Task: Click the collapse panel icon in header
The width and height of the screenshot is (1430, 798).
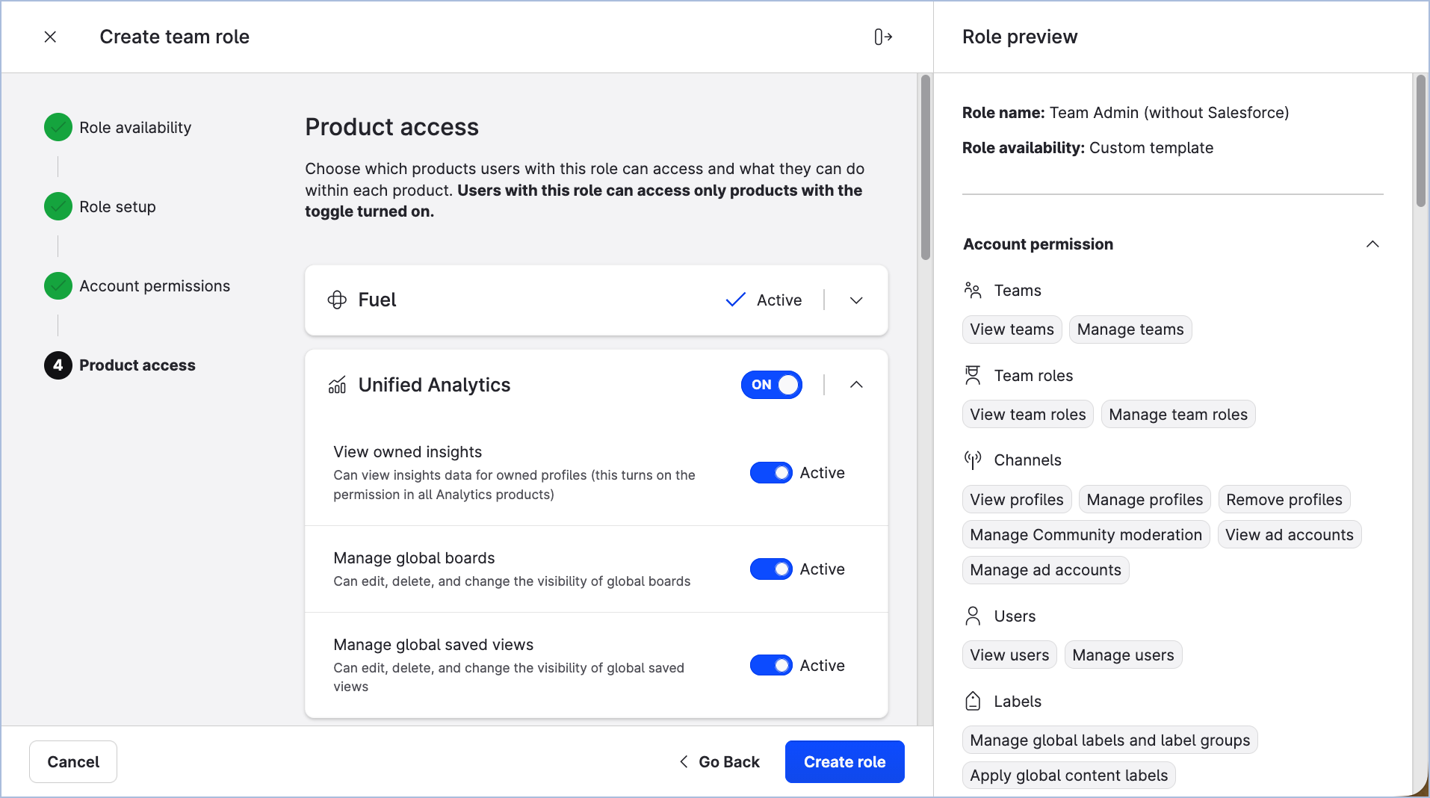Action: coord(883,37)
